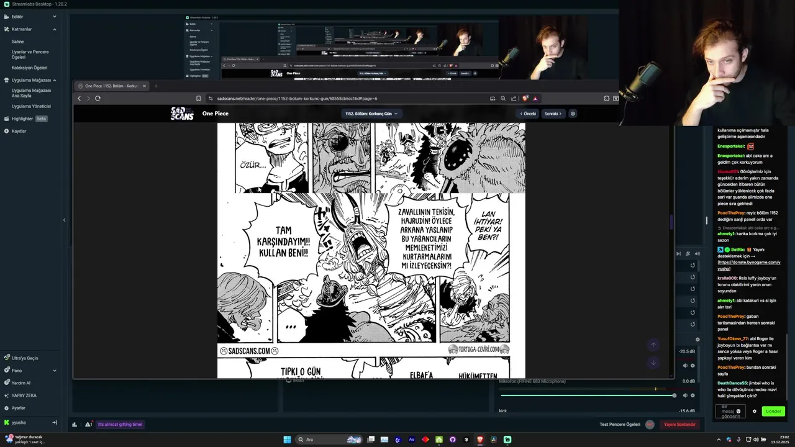Go back in browser history
The width and height of the screenshot is (795, 447).
click(x=79, y=98)
